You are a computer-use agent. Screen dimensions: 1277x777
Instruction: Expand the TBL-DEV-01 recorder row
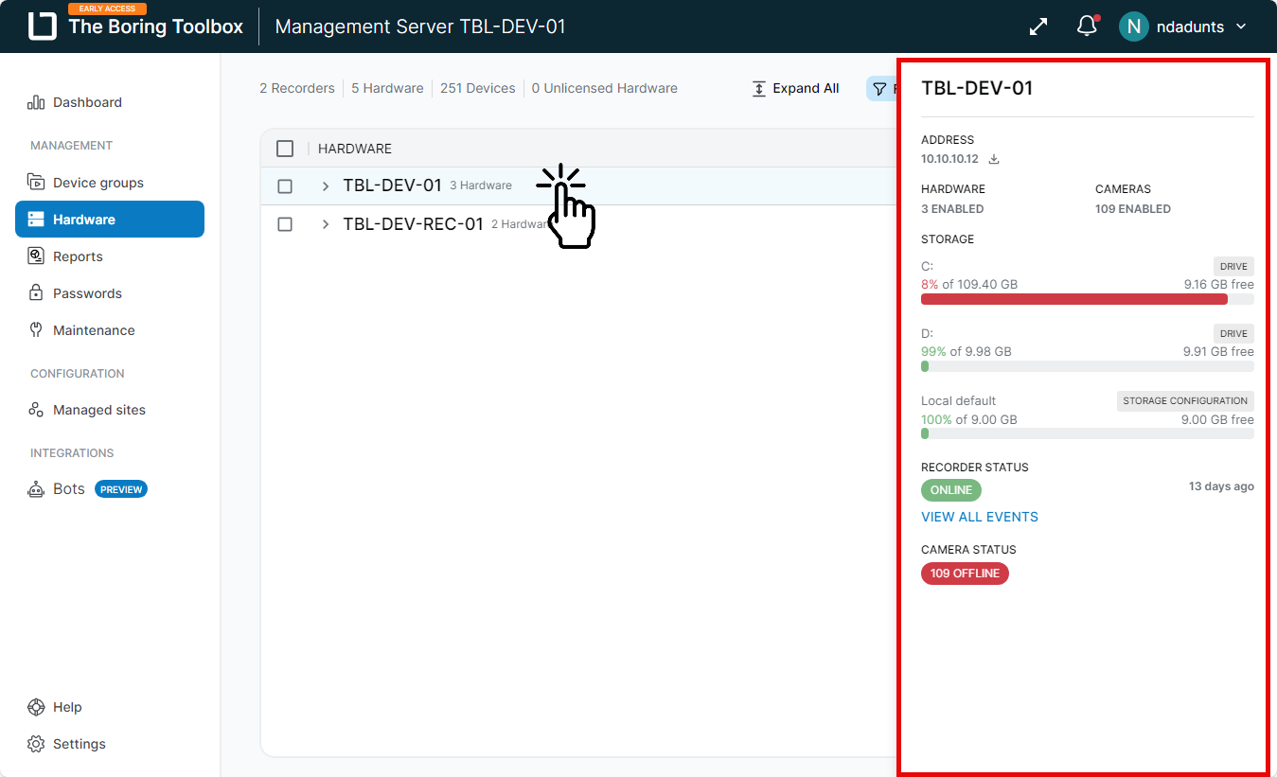[326, 186]
